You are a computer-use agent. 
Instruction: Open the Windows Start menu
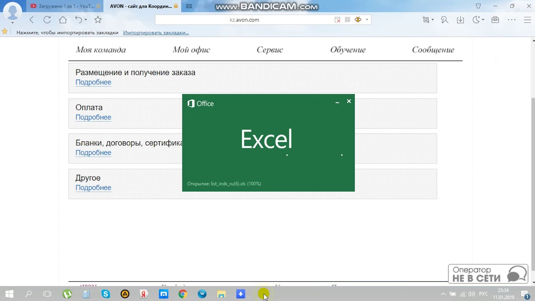9,294
